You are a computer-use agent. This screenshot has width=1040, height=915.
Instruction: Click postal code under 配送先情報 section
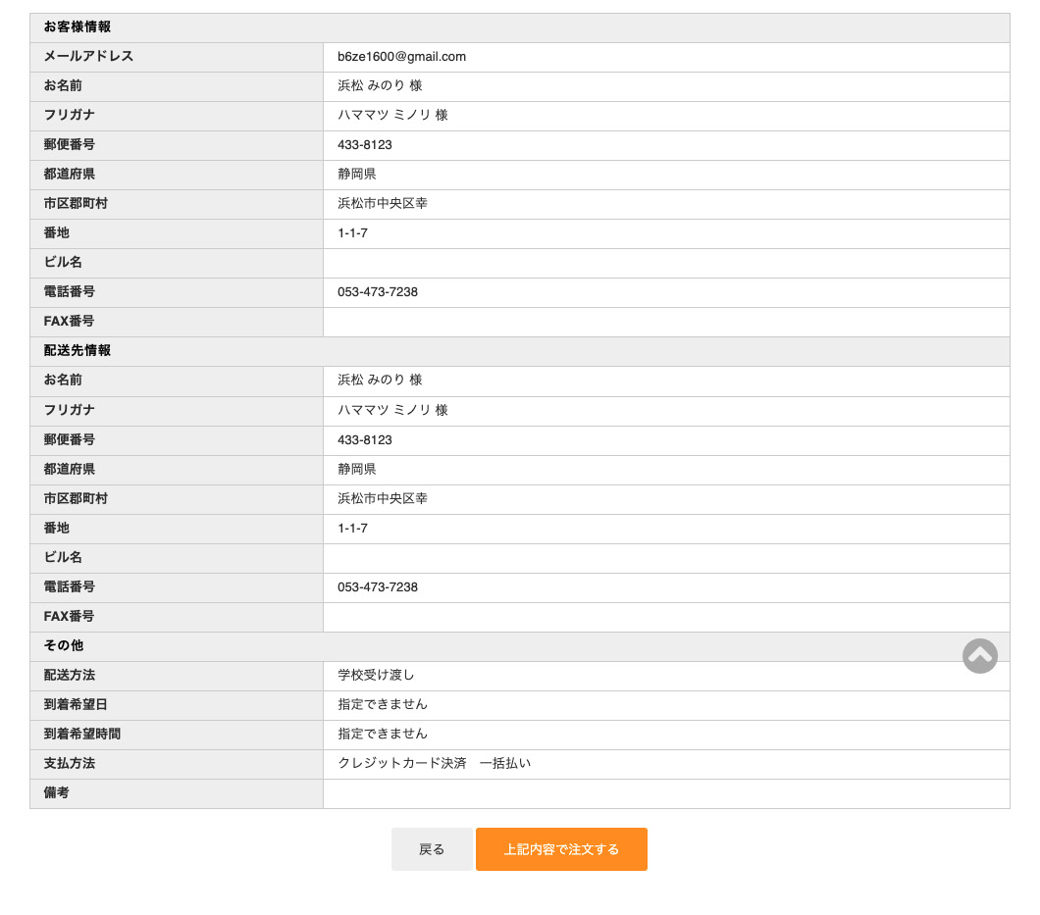point(365,440)
